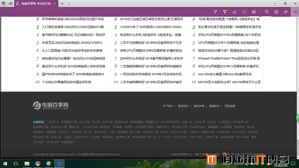The image size is (299, 168).
Task: Open the Action Center notification icon
Action: (x=293, y=164)
